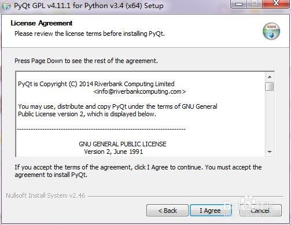Click the PyQt Copyright 2014 line in license text
This screenshot has width=291, height=225.
coord(96,84)
